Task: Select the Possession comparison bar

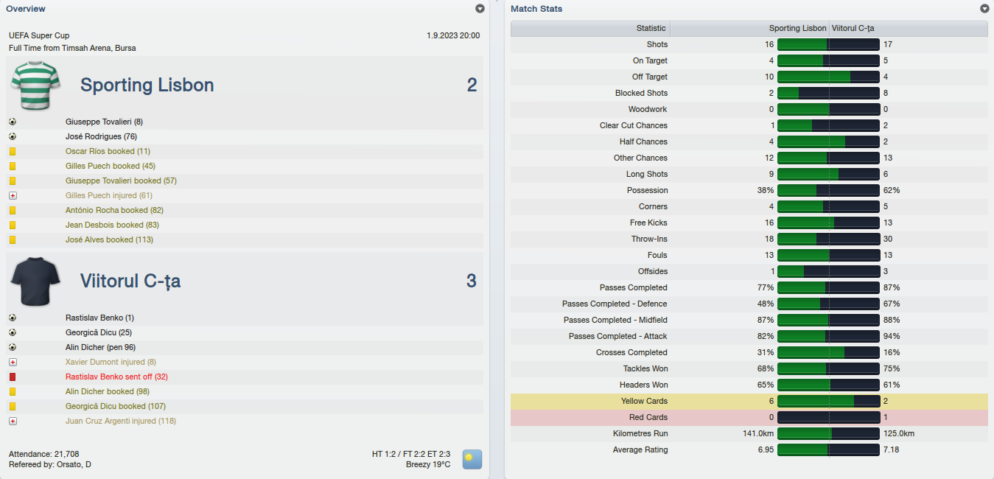Action: coord(828,190)
